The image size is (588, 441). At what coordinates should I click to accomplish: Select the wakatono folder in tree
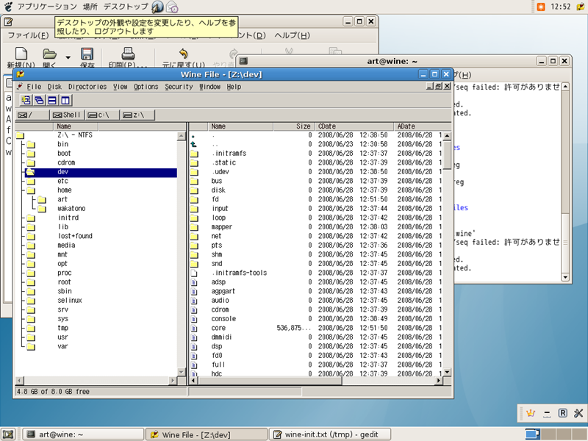click(x=71, y=209)
